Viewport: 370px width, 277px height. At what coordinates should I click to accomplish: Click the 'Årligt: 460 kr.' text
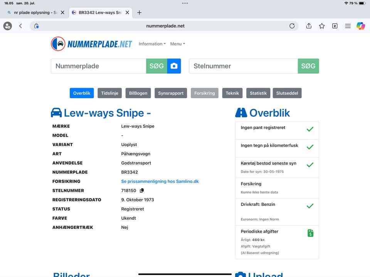coord(253,240)
